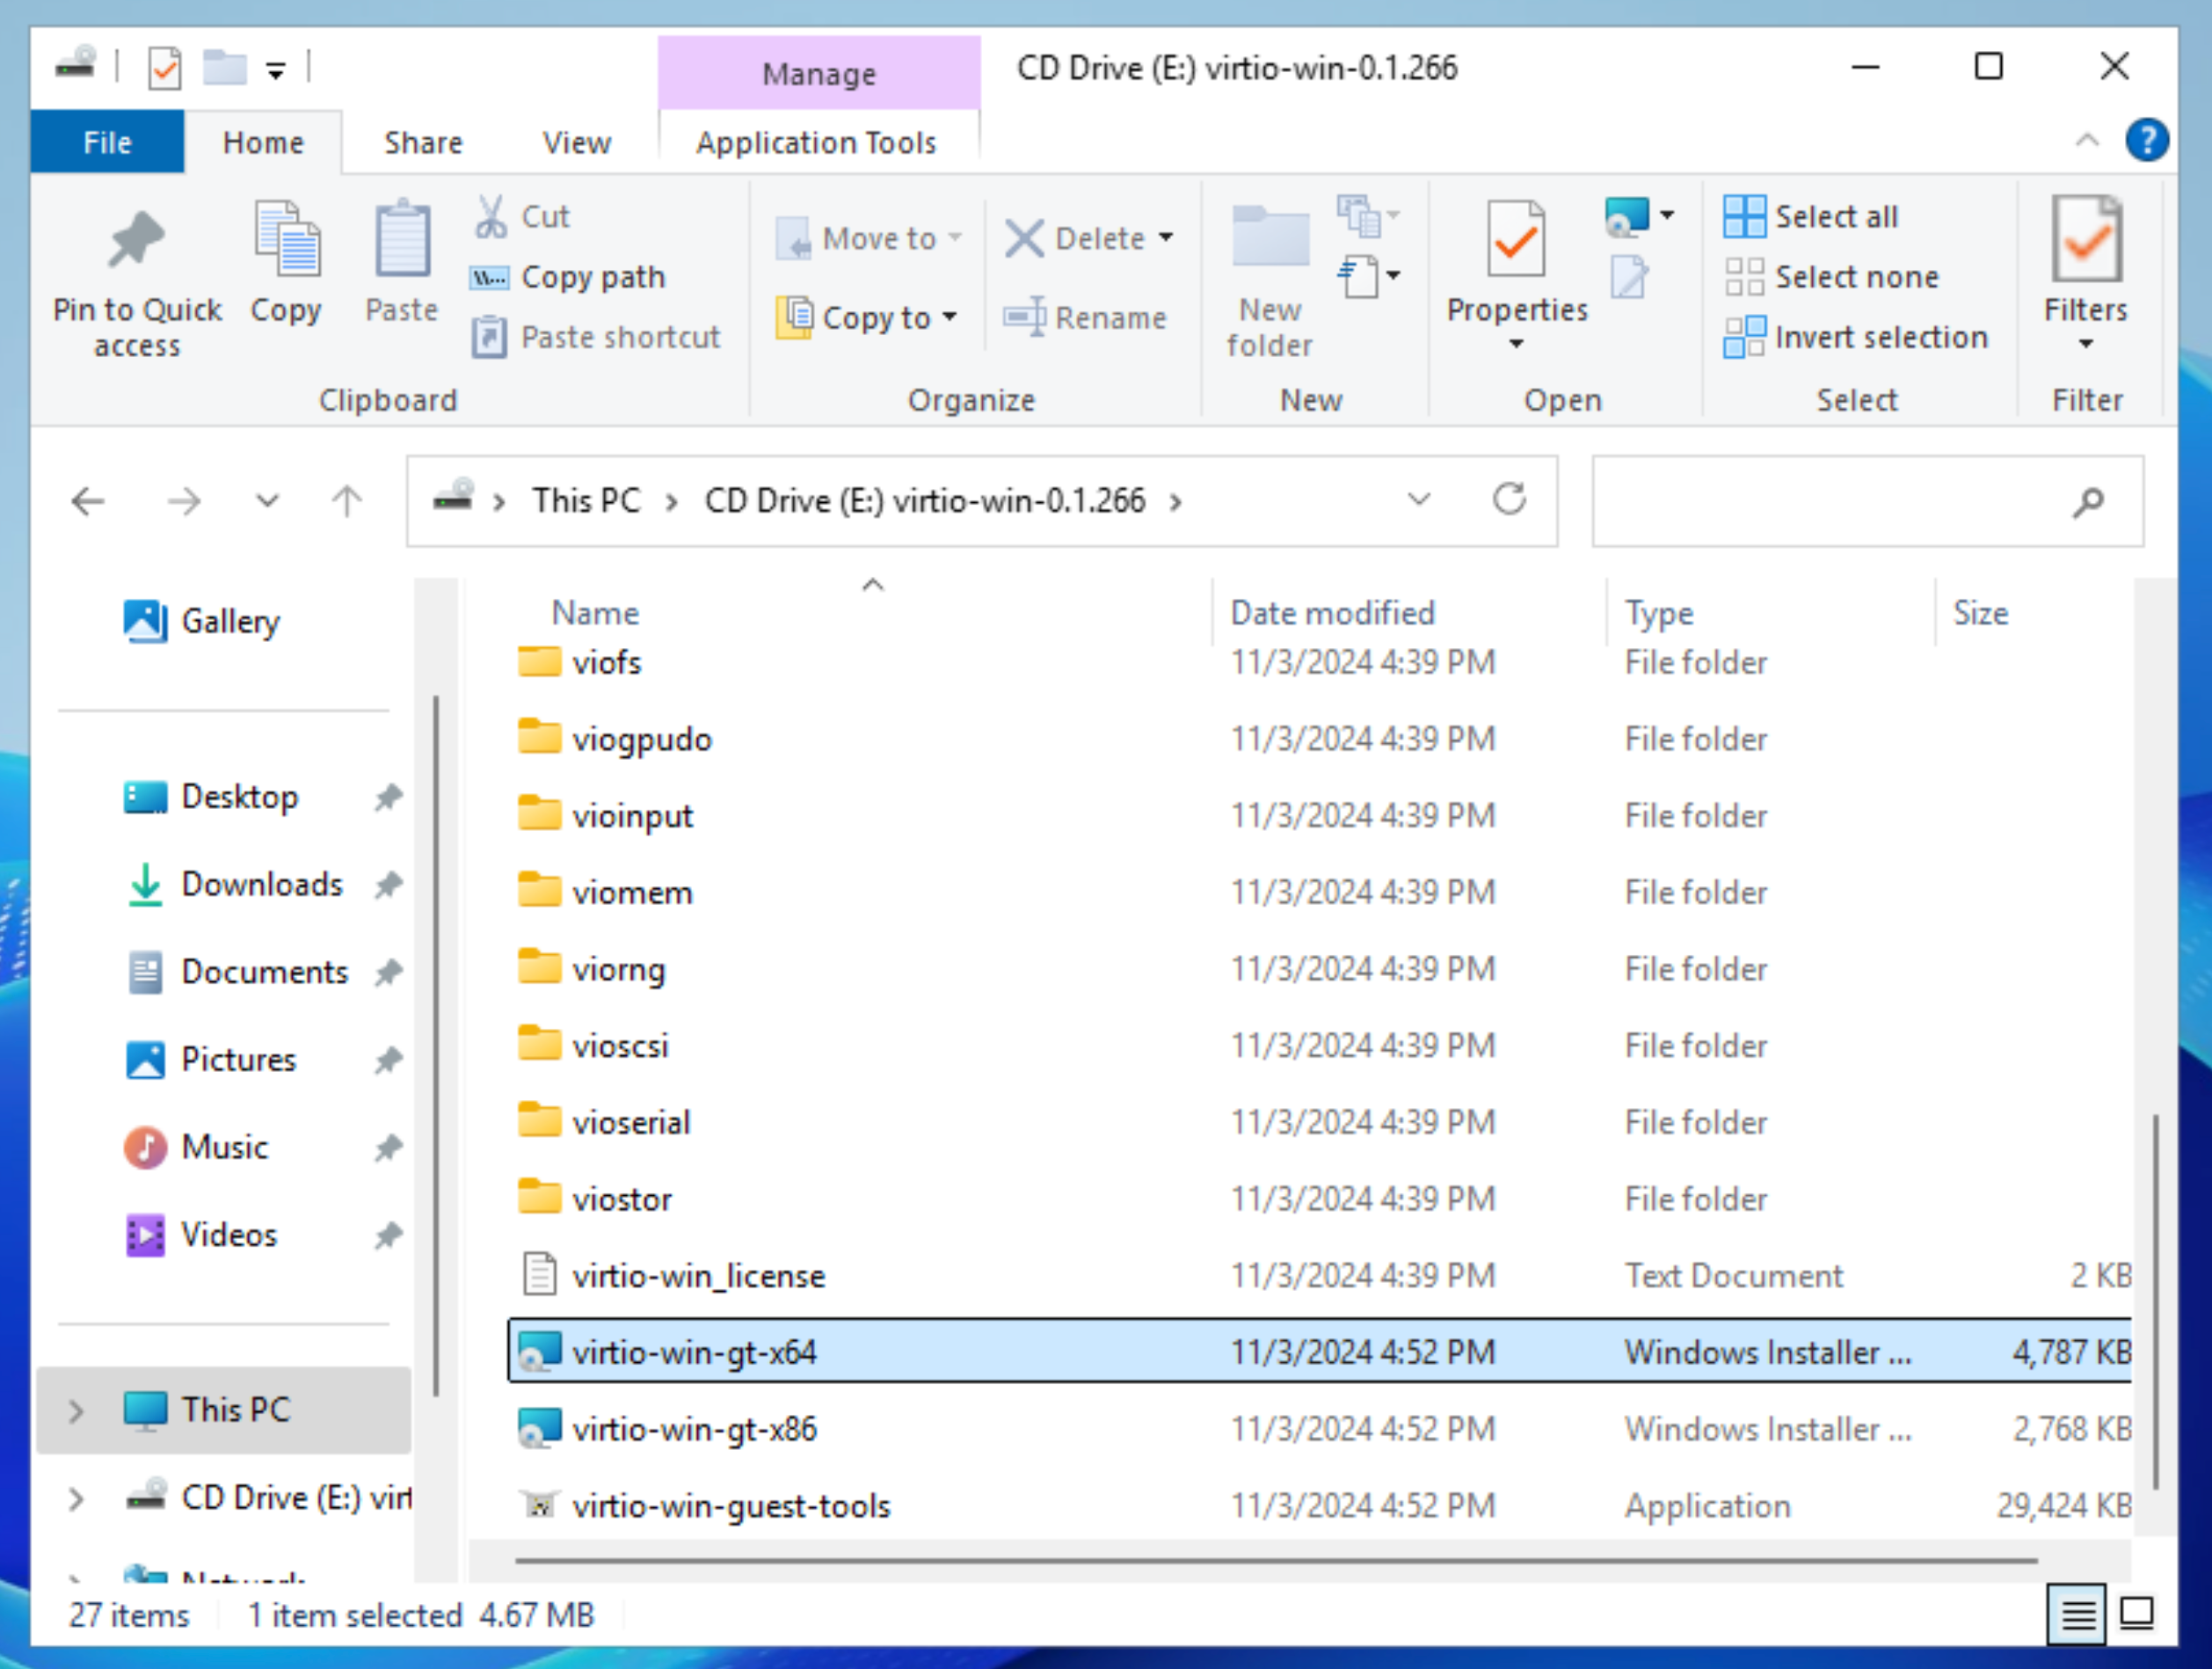Expand address bar history dropdown
2212x1669 pixels.
1418,499
